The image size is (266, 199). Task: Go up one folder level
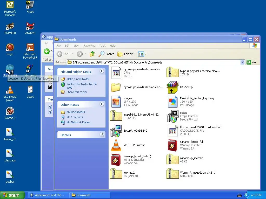point(92,54)
